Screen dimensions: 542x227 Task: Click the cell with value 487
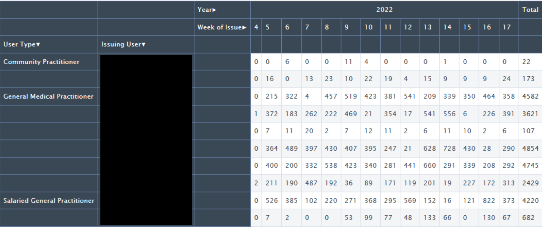tap(311, 183)
